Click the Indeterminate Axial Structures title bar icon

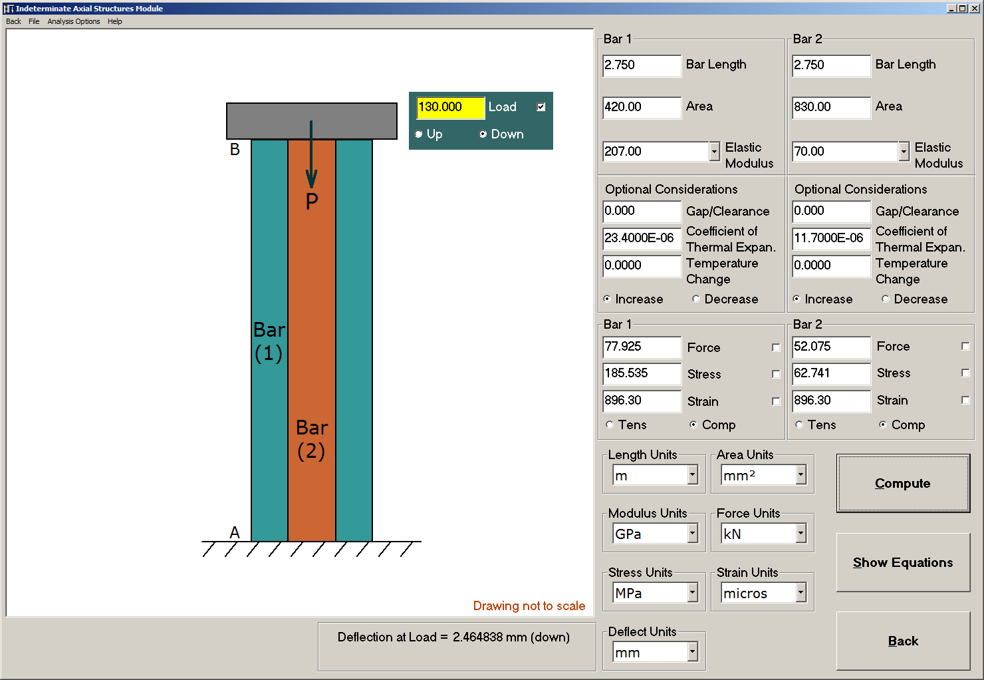pos(9,8)
